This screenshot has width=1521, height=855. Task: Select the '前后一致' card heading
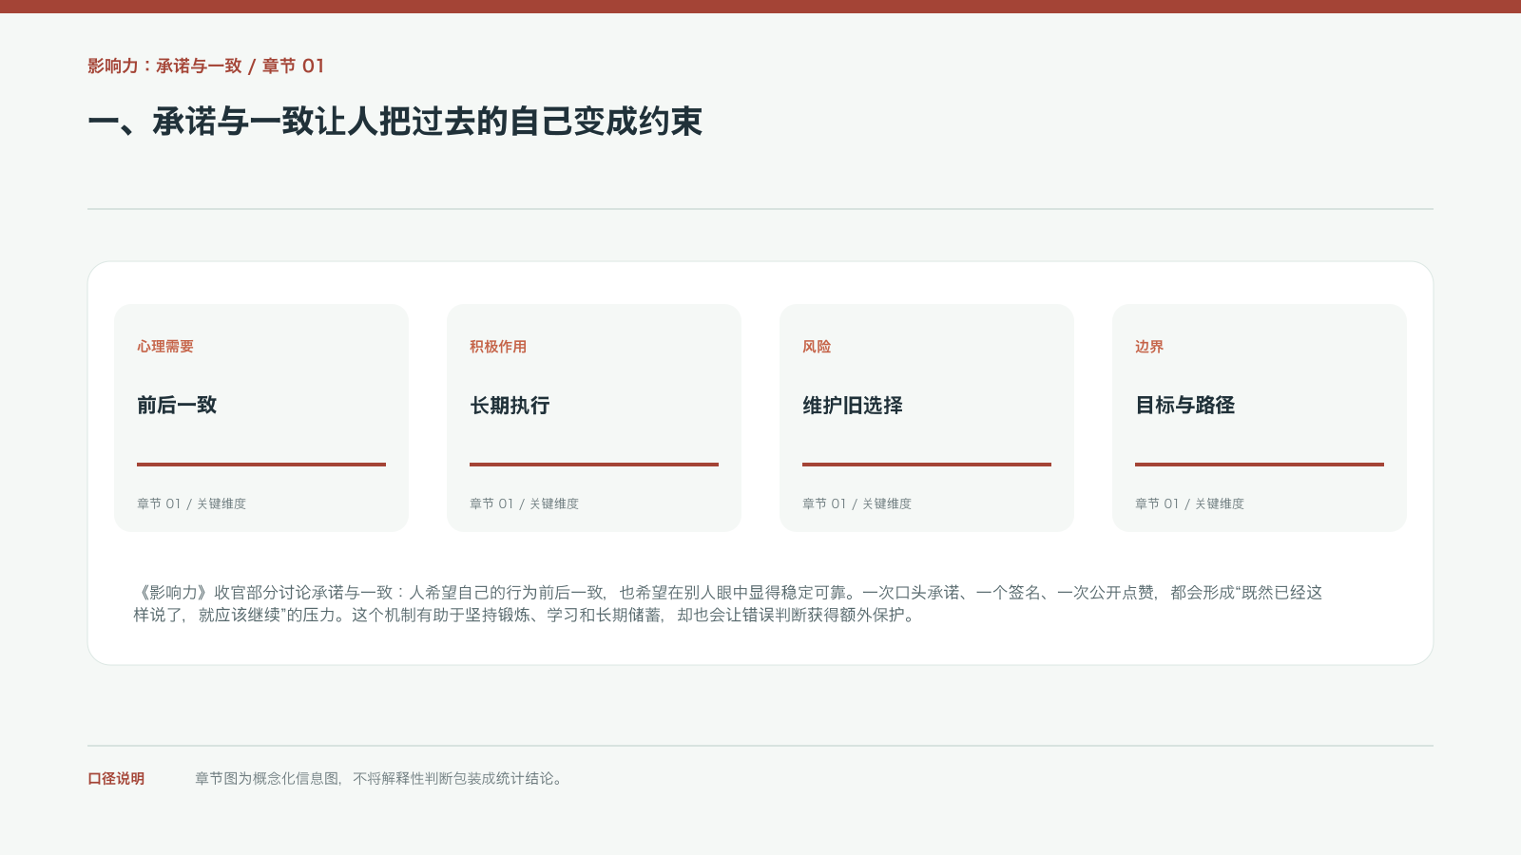pyautogui.click(x=177, y=405)
